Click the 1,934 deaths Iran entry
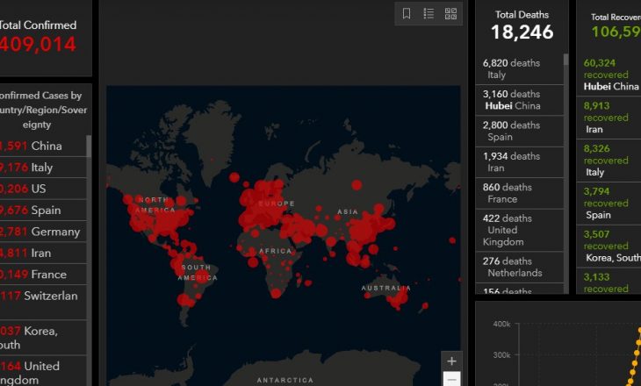The width and height of the screenshot is (641, 386). point(519,162)
